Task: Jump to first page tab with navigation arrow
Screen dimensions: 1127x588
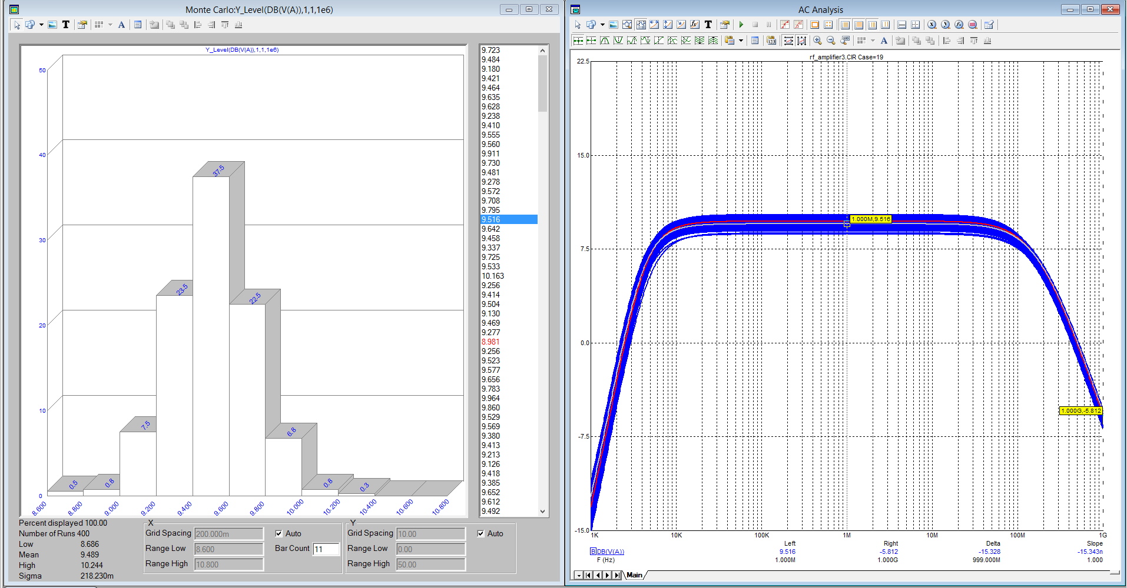Action: pyautogui.click(x=588, y=575)
